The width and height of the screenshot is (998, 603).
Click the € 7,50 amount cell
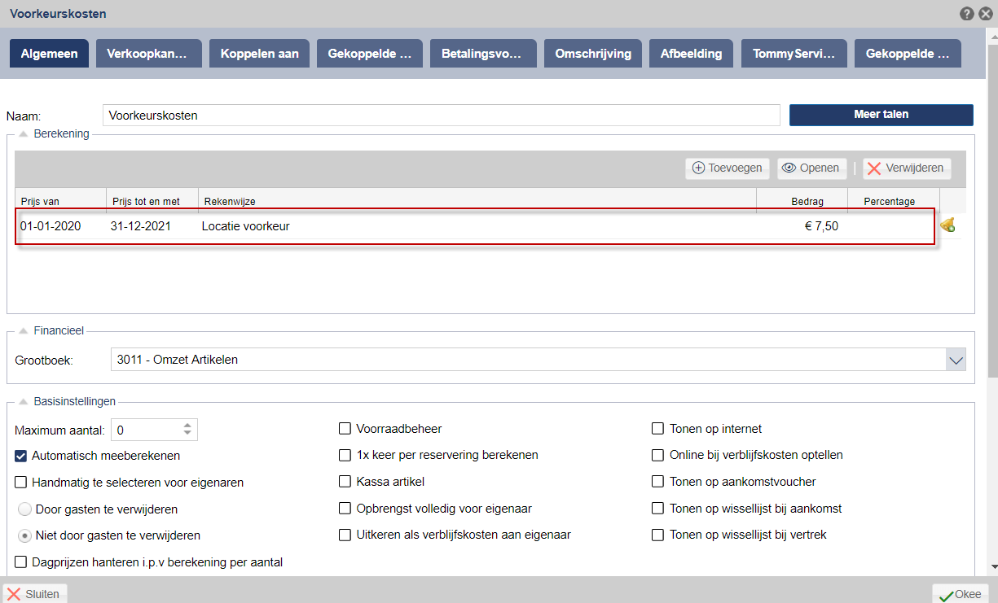821,226
